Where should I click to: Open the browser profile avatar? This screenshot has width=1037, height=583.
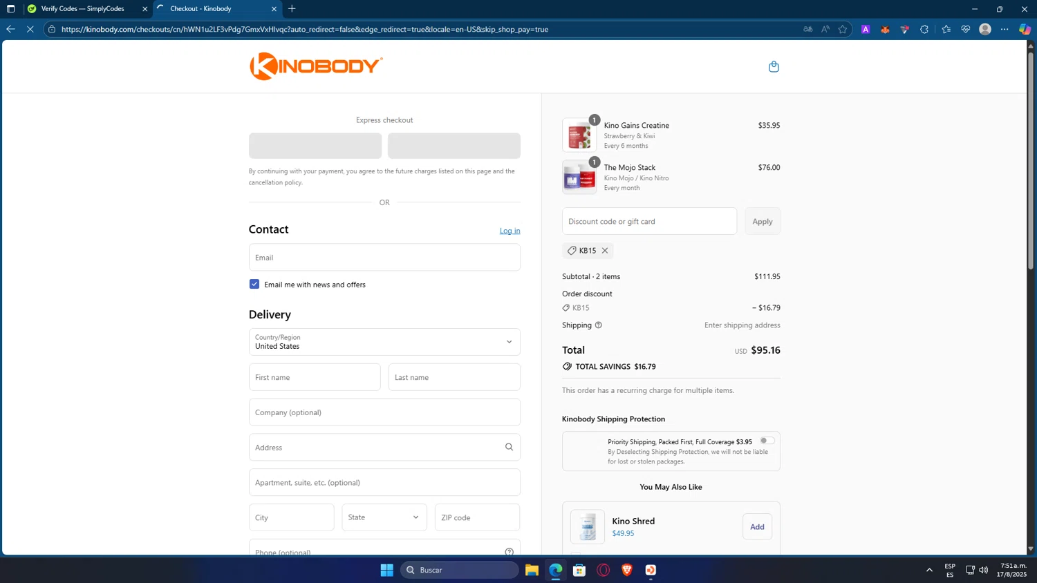pyautogui.click(x=985, y=29)
